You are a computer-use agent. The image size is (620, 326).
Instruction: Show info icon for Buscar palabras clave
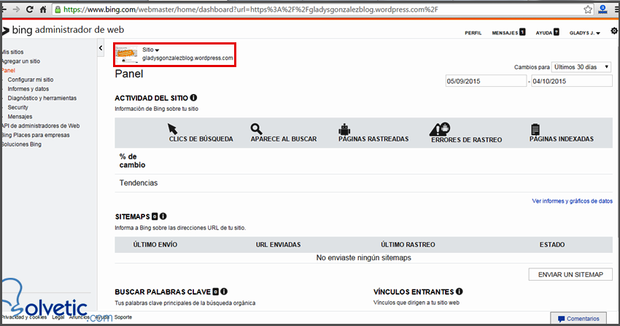(x=224, y=292)
